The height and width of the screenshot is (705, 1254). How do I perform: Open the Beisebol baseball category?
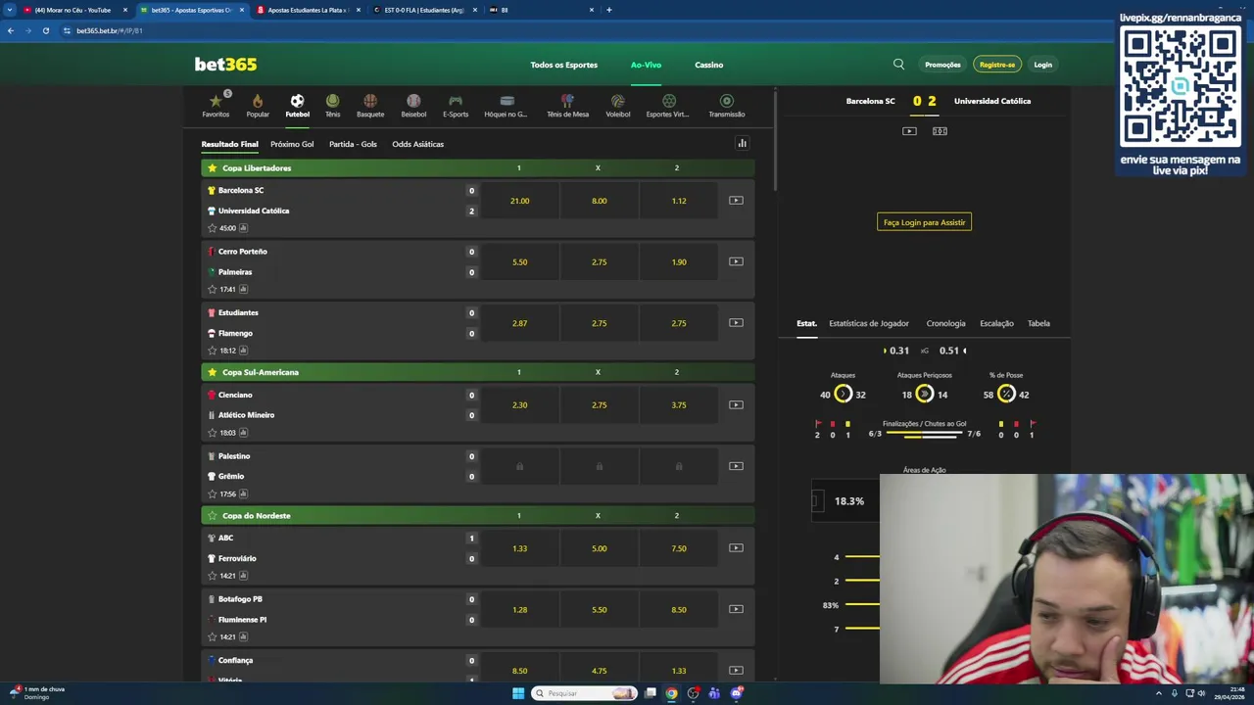click(x=413, y=106)
